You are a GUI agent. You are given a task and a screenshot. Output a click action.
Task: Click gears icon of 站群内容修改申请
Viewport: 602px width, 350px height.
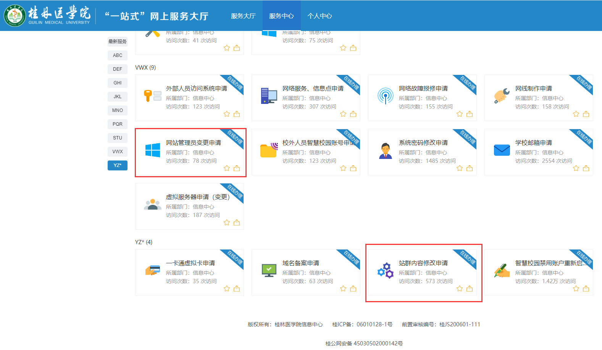click(385, 270)
